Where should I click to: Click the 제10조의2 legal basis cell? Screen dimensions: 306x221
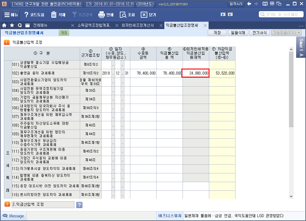(91, 73)
